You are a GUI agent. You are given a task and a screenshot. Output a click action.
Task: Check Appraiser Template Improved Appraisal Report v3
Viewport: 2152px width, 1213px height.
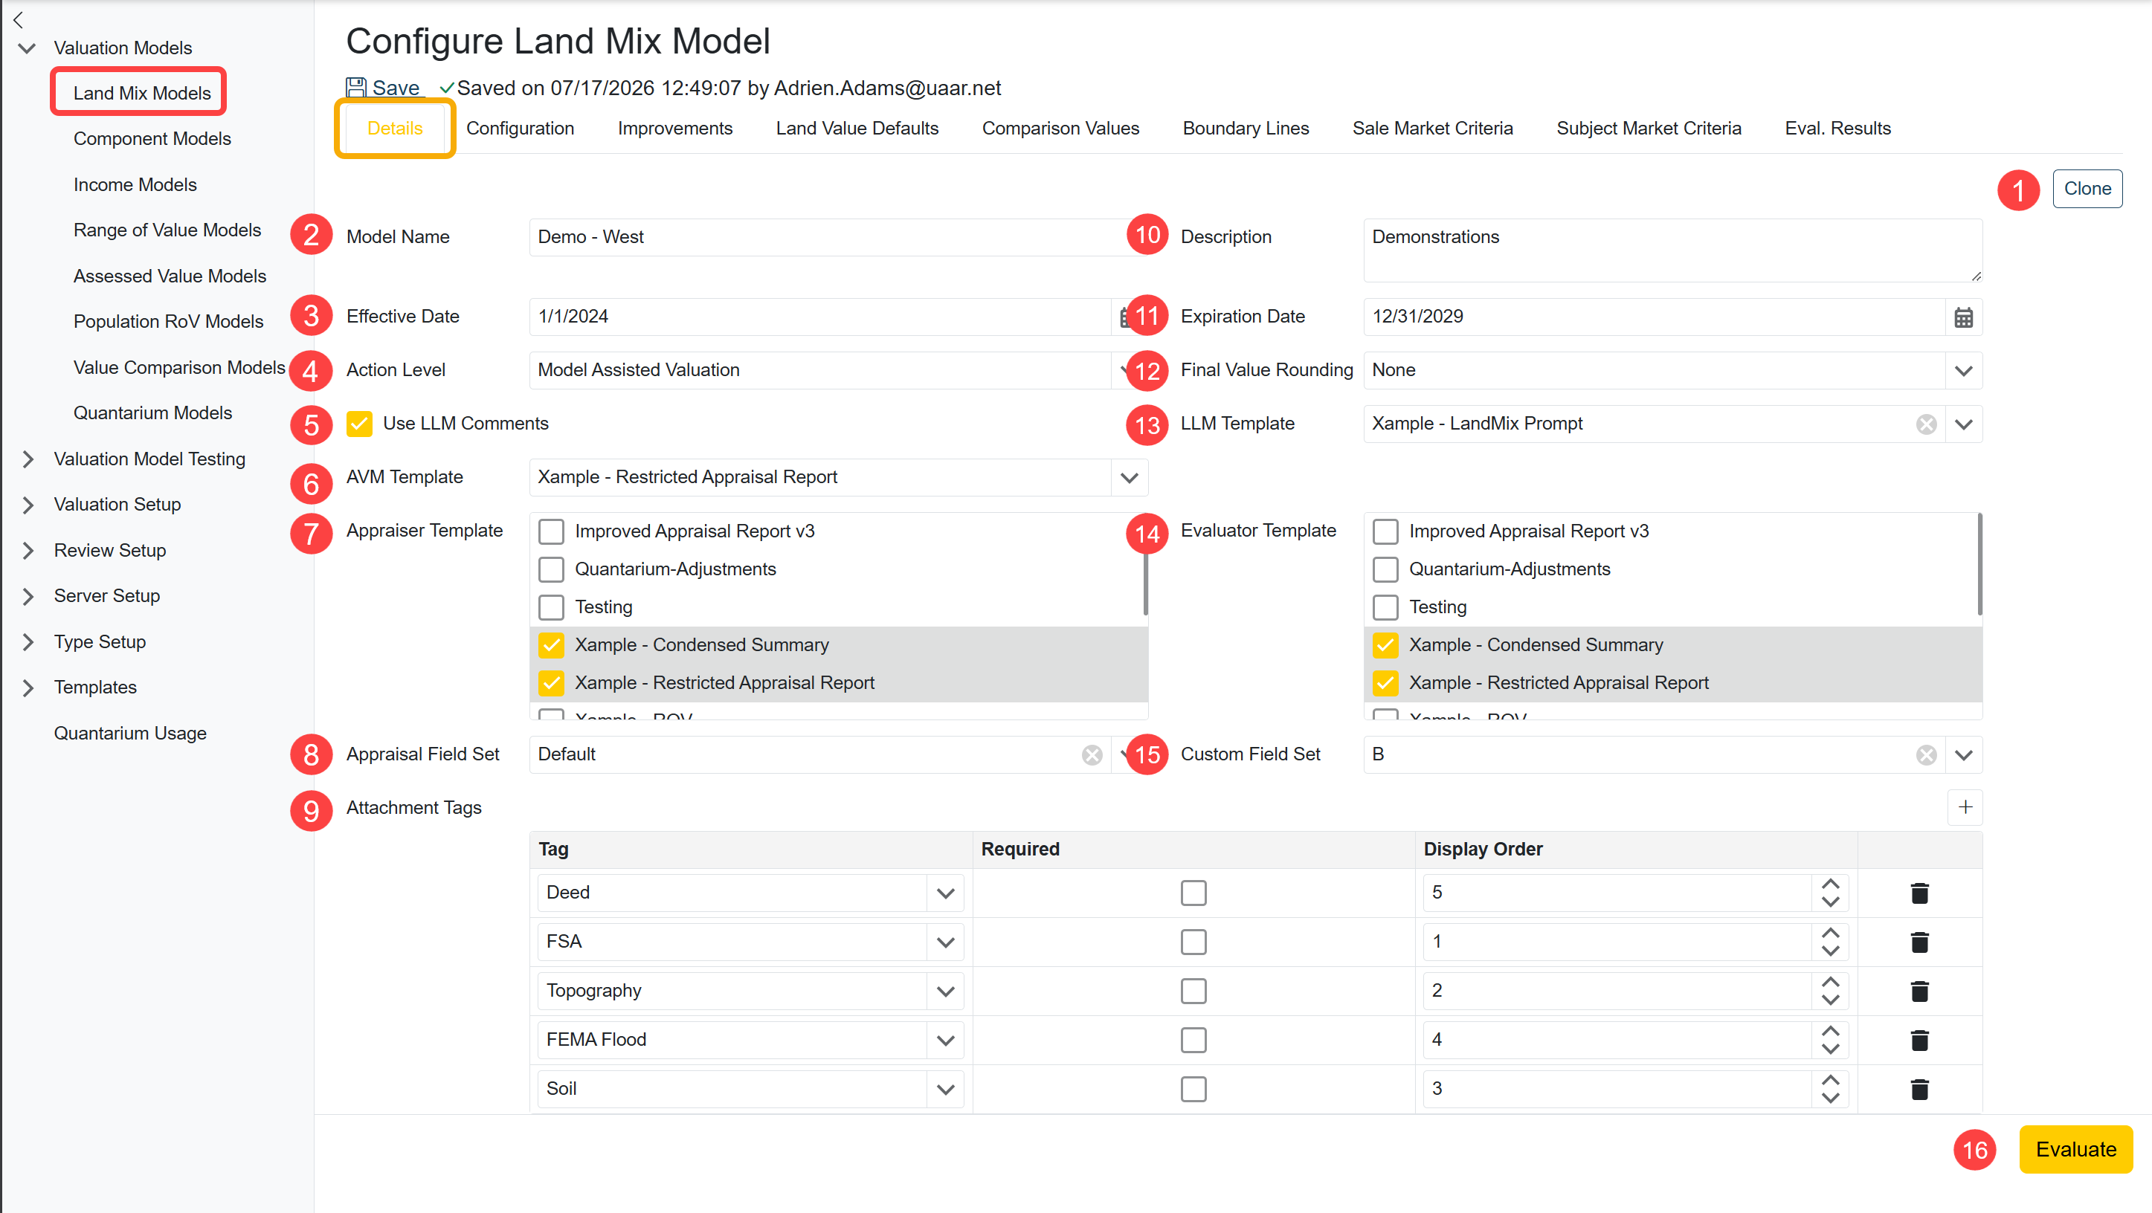(x=551, y=531)
